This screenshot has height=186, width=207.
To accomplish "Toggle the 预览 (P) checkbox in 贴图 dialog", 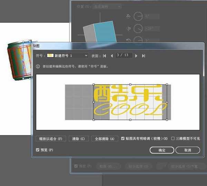I will coord(38,150).
